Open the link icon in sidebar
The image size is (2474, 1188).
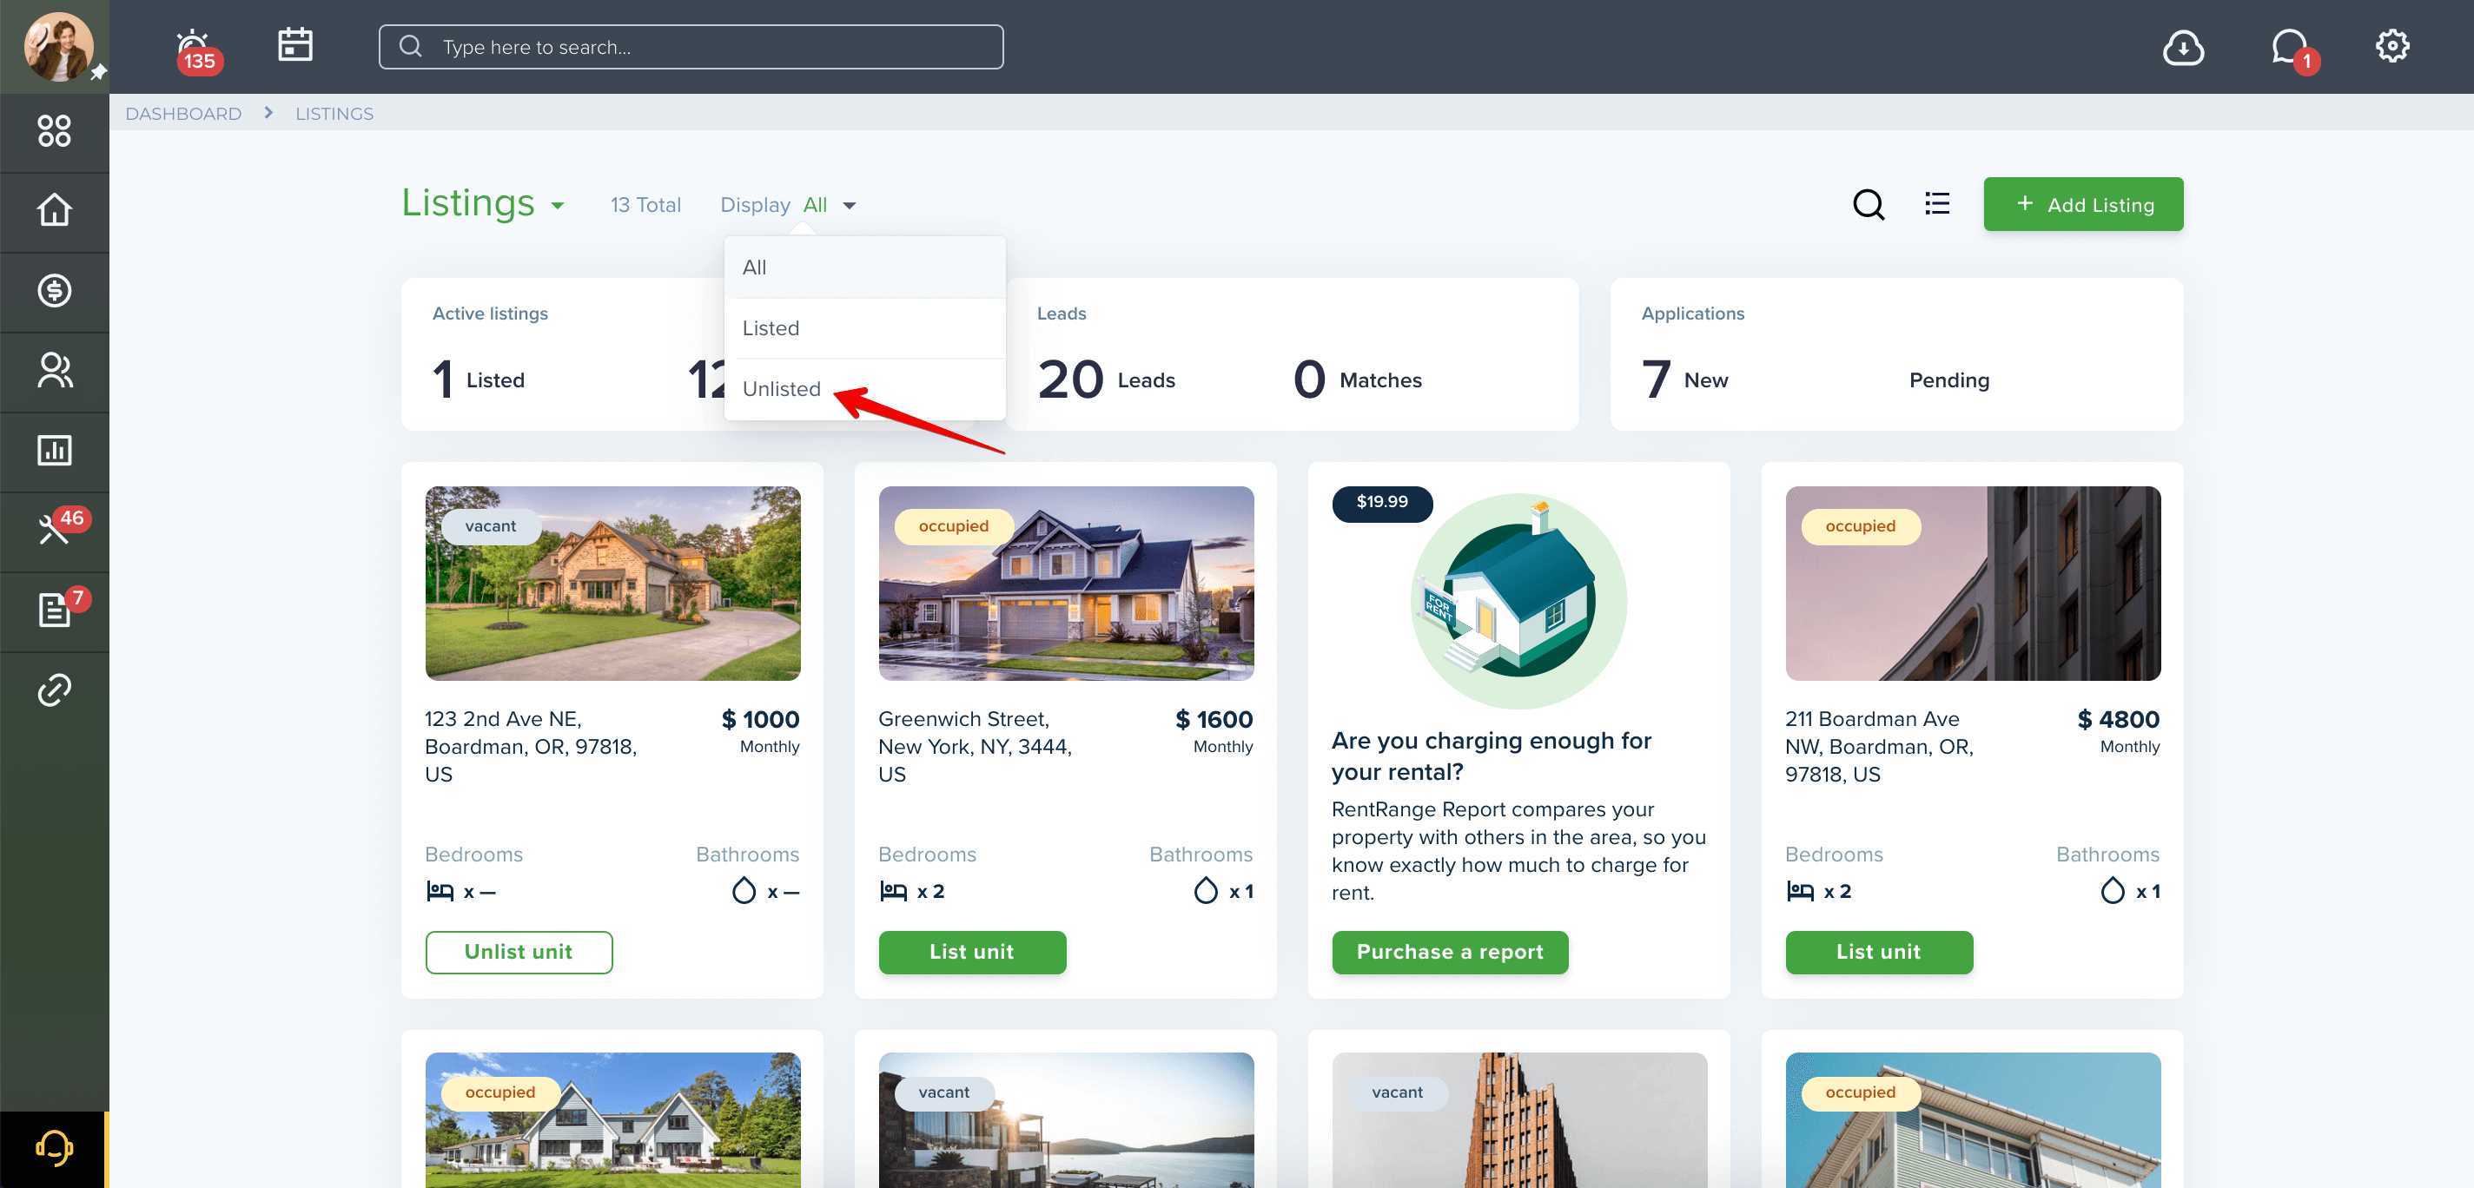[55, 690]
